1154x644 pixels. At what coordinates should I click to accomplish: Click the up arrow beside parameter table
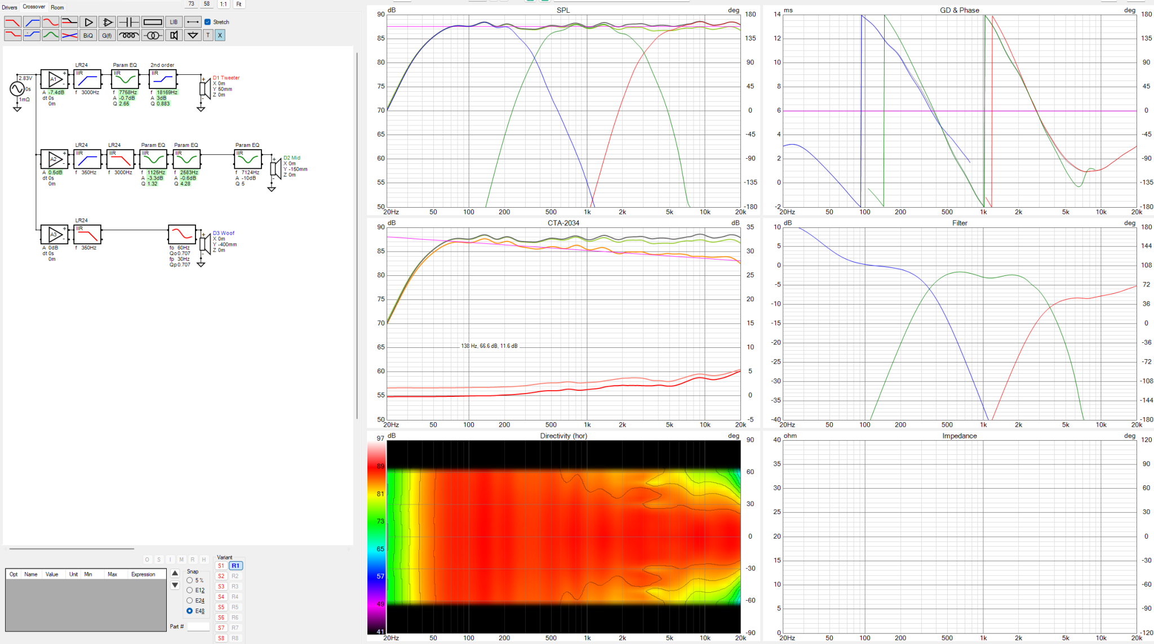point(175,573)
